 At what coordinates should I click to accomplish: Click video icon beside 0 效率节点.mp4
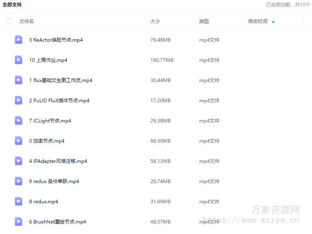click(x=19, y=141)
